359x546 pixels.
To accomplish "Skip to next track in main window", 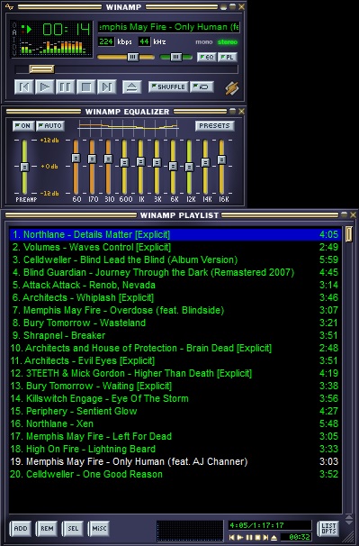I will tap(106, 86).
